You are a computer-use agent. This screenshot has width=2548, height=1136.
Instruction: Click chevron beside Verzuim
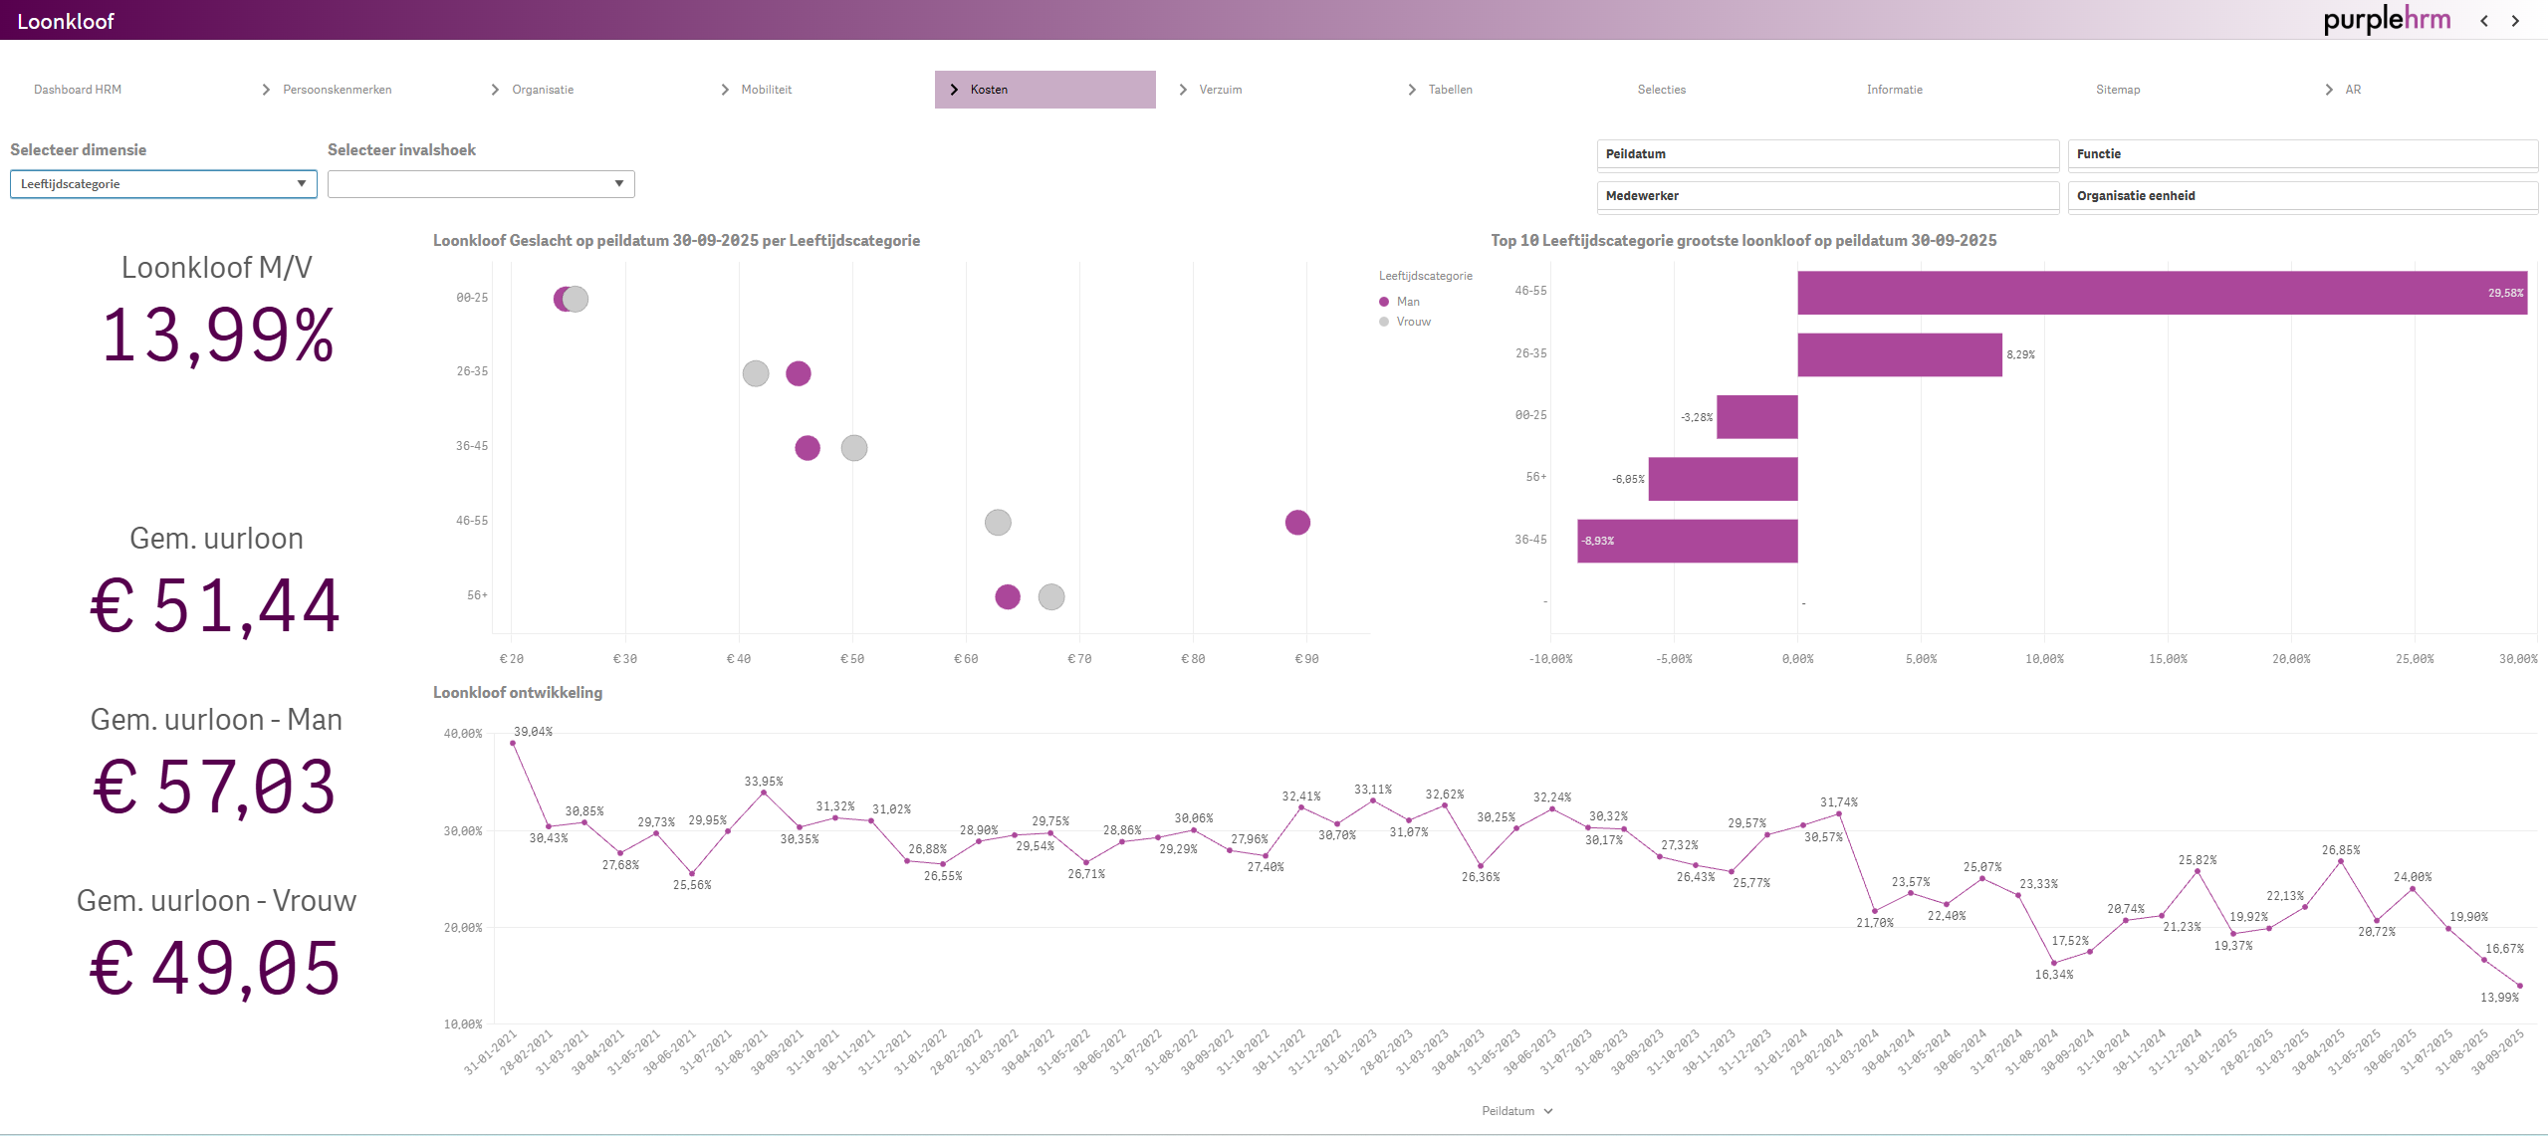pos(1183,90)
